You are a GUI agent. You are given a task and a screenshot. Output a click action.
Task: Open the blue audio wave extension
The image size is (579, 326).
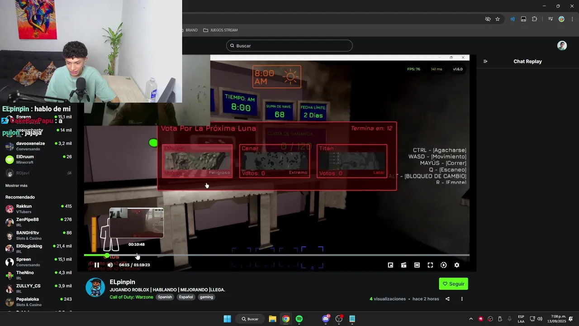pyautogui.click(x=513, y=19)
